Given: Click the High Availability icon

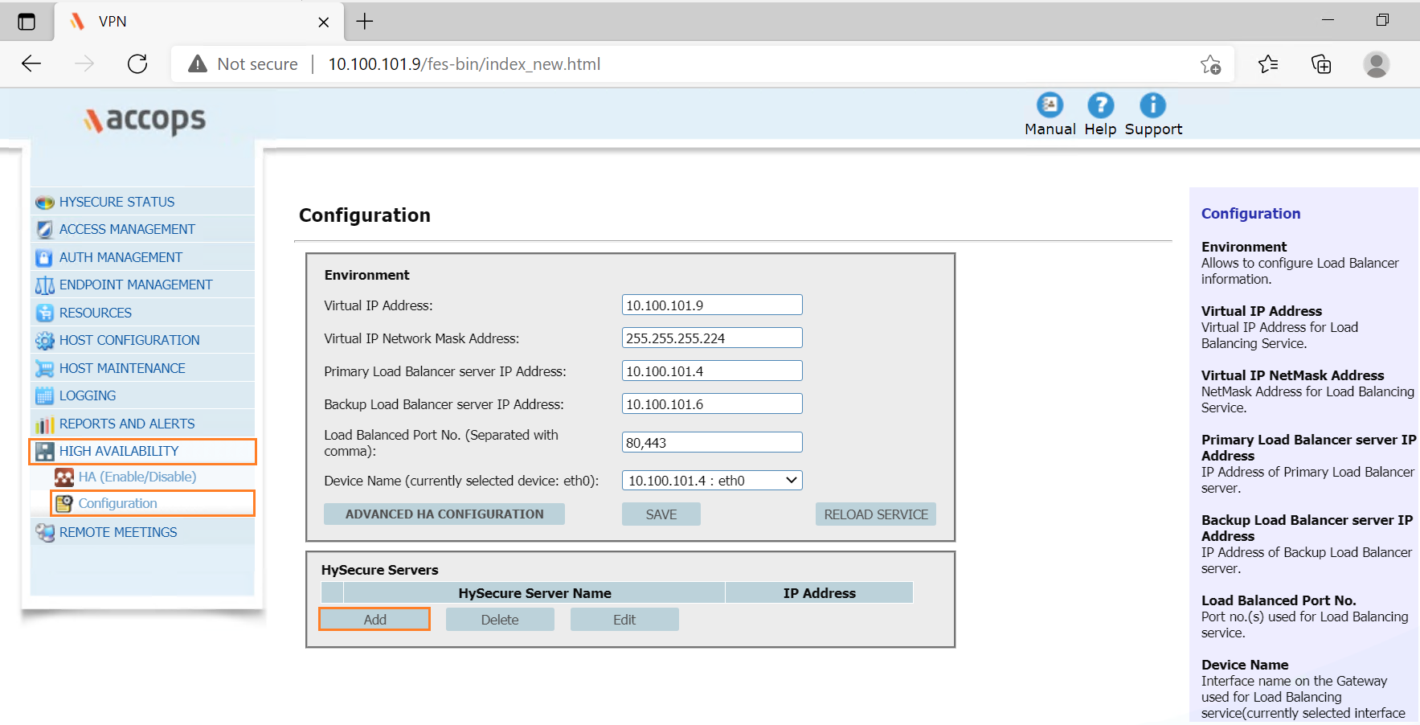Looking at the screenshot, I should [x=45, y=452].
